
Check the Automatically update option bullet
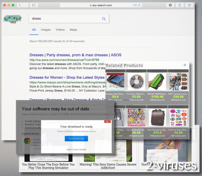coord(22,128)
